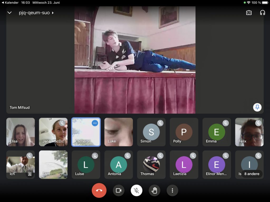
Task: Tap Polly's participant tile
Action: pyautogui.click(x=184, y=132)
